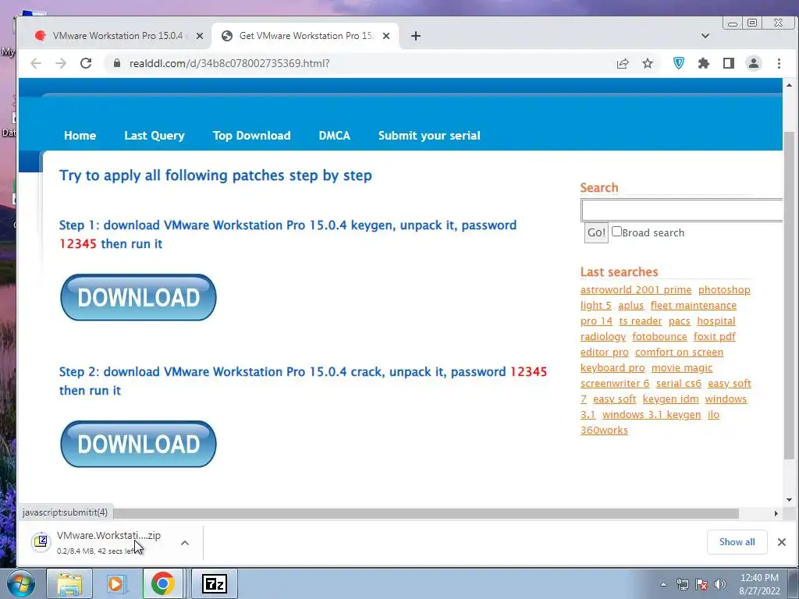Expand the download item options chevron
Viewport: 799px width, 599px height.
click(x=185, y=543)
